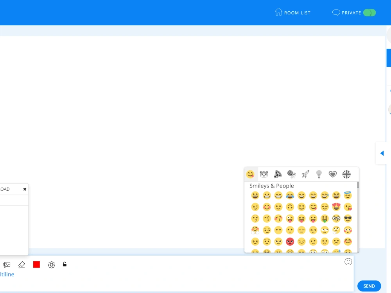Insert the red angry face emoji
Screen dimensions: 391x293
290,242
